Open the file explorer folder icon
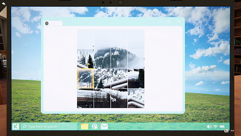This screenshot has height=136, width=241. (85, 126)
